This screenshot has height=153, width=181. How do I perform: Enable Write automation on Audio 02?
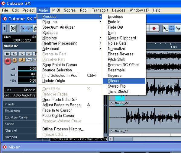(29, 54)
